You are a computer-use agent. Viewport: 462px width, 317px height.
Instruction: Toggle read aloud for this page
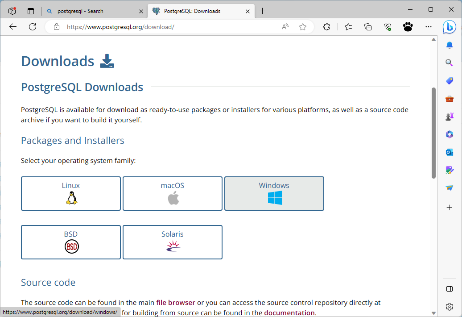[x=285, y=27]
